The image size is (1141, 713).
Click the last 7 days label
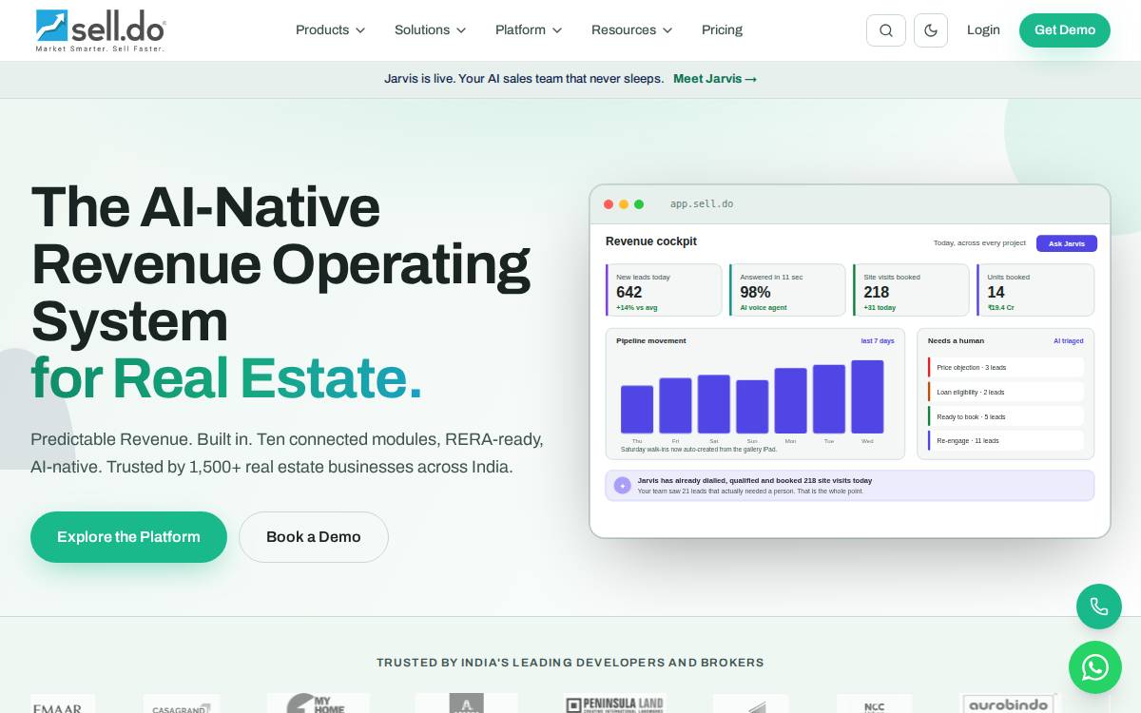pos(878,340)
